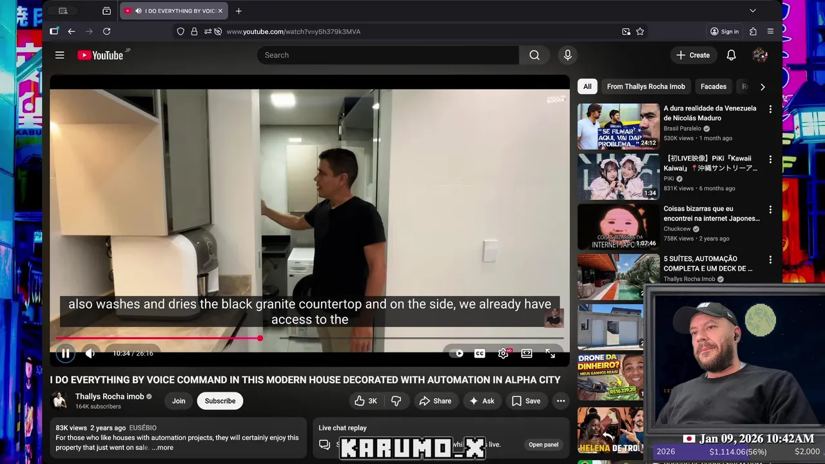Viewport: 825px width, 464px height.
Task: Mute the video volume speaker icon
Action: 90,353
